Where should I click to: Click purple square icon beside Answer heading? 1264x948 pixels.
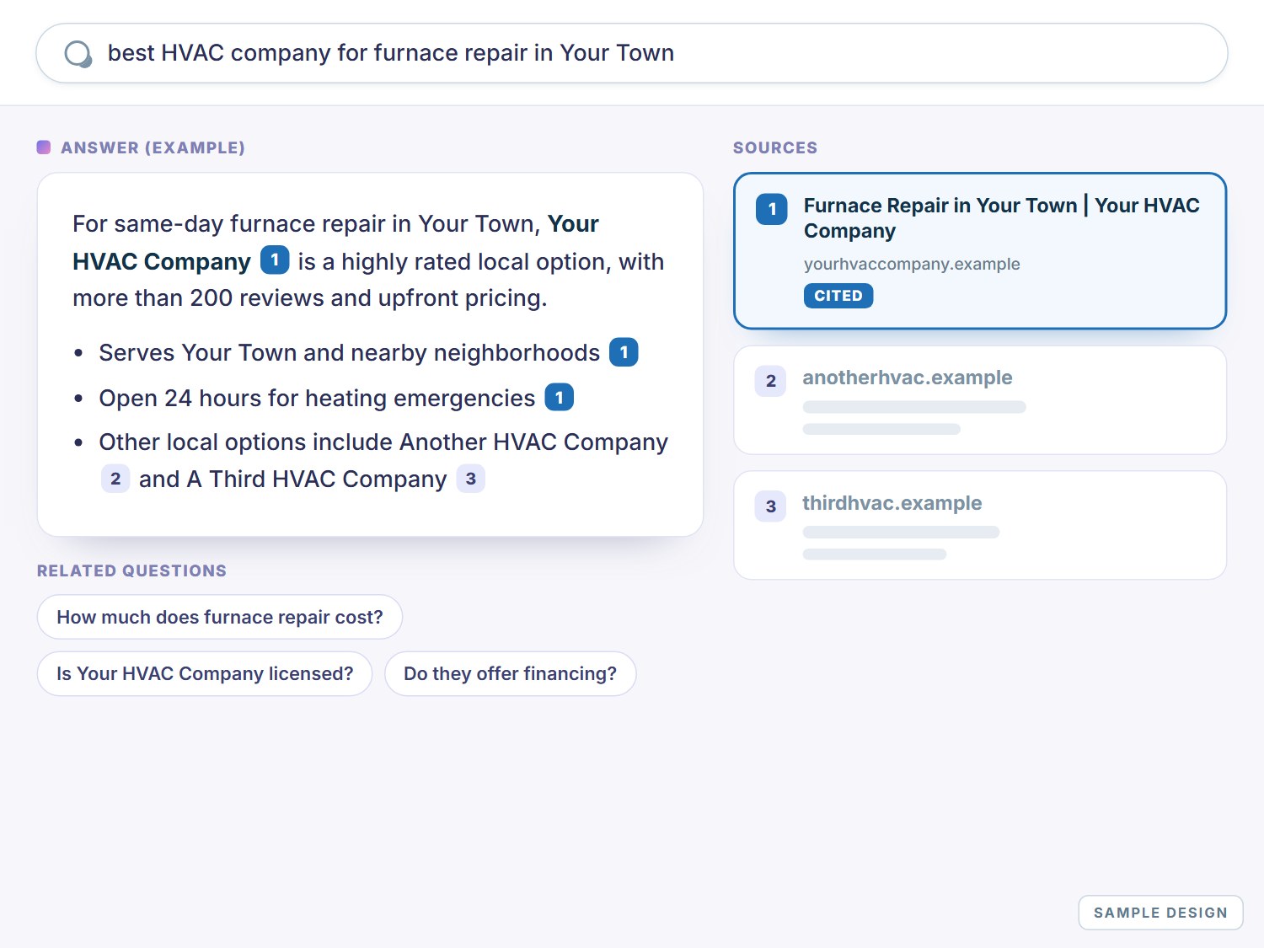click(44, 147)
